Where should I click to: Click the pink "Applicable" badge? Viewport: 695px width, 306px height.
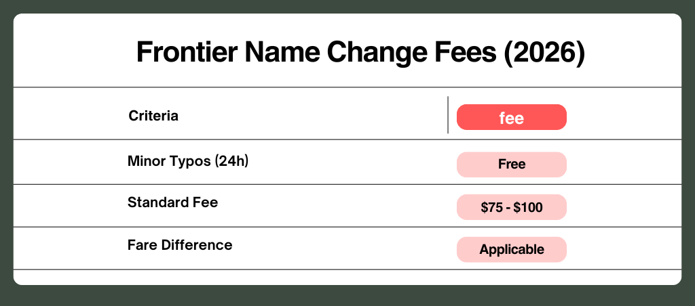pyautogui.click(x=511, y=249)
